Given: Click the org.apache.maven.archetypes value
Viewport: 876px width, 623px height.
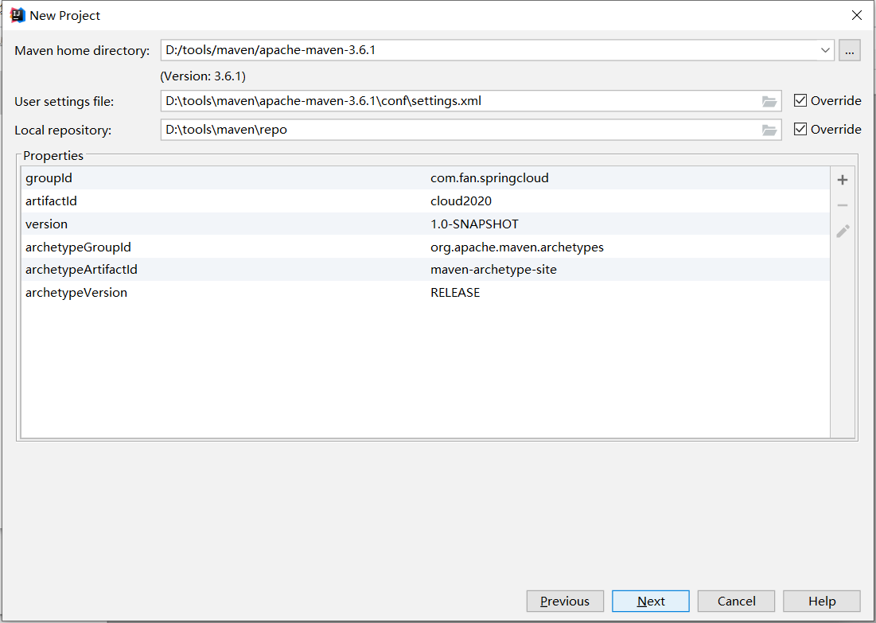Looking at the screenshot, I should pos(517,247).
